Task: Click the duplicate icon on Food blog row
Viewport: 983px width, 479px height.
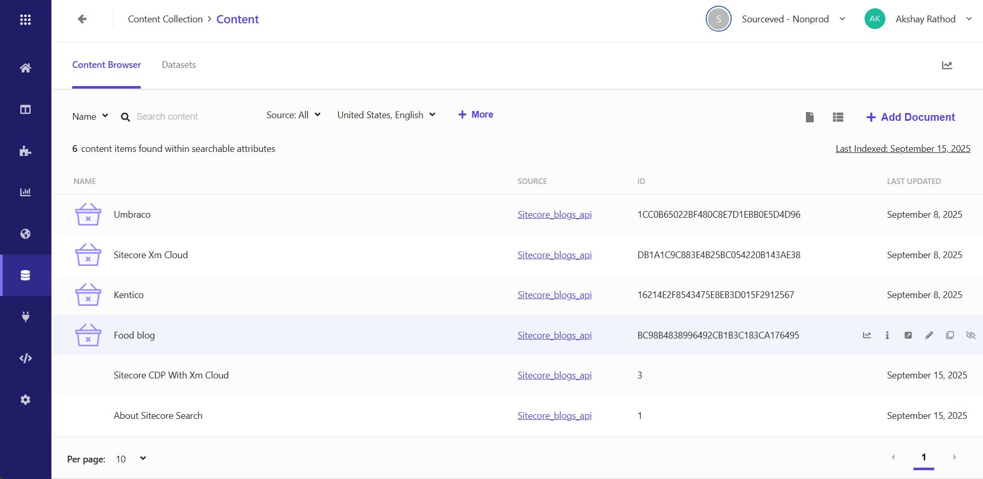Action: [x=950, y=335]
